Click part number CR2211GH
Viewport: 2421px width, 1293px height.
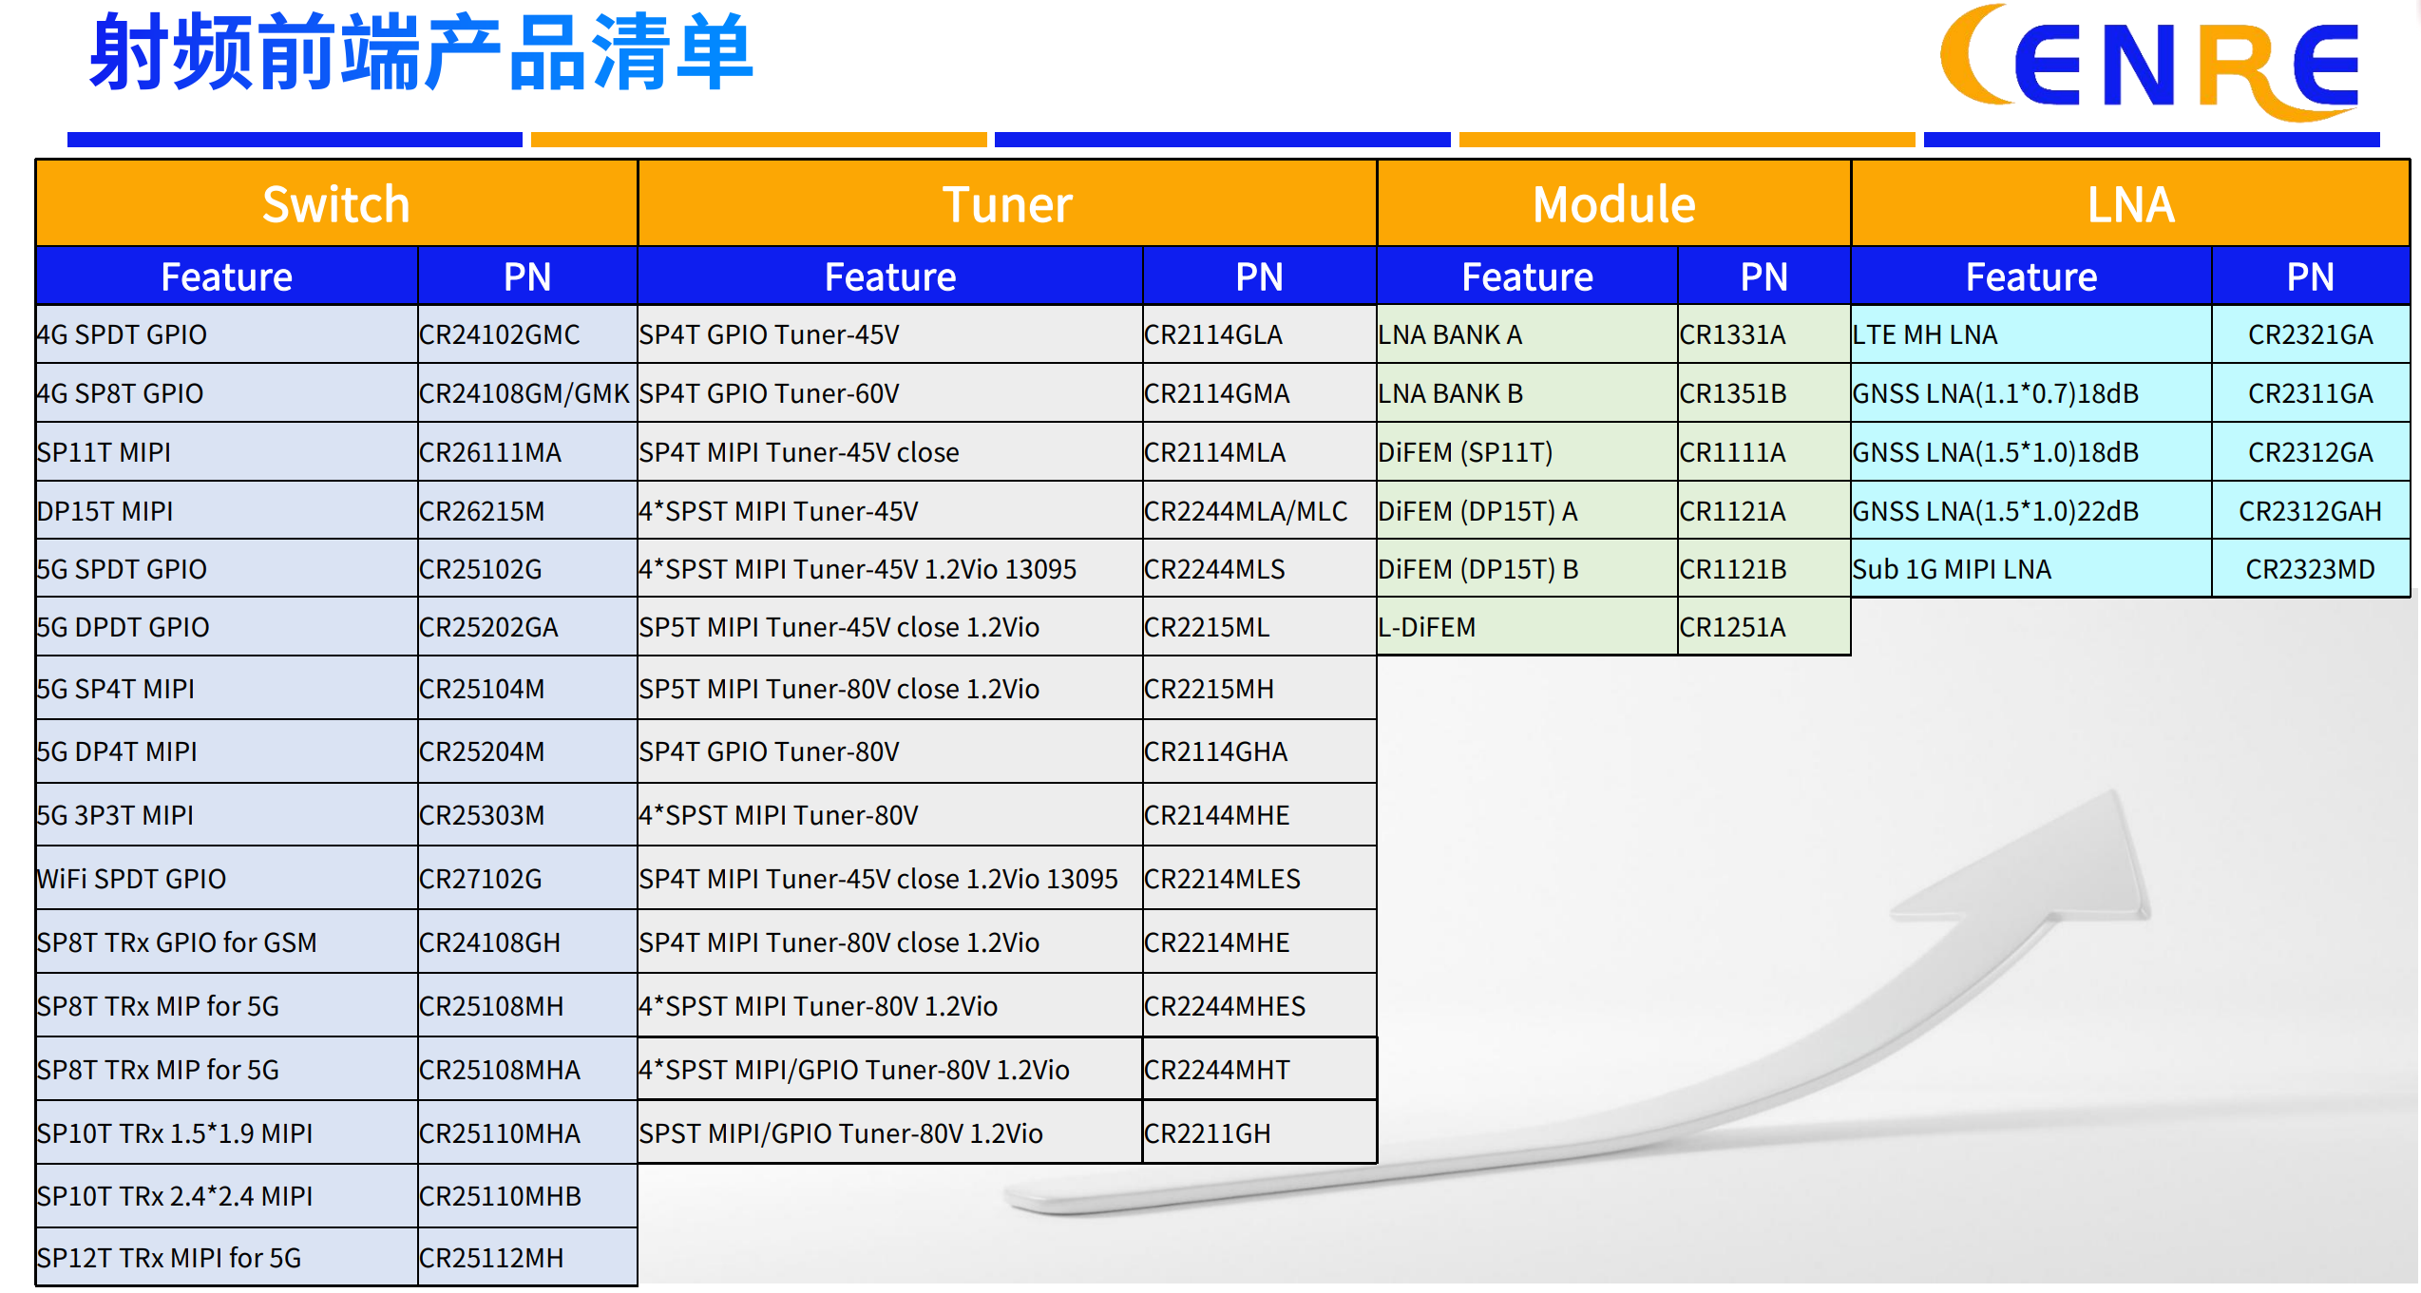tap(1207, 1133)
